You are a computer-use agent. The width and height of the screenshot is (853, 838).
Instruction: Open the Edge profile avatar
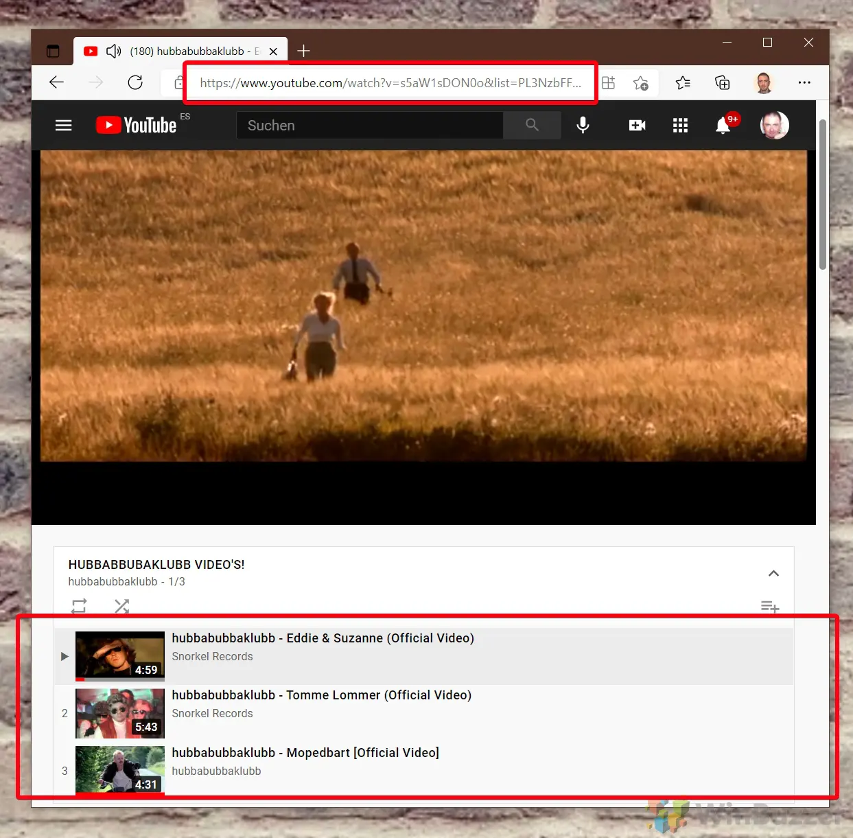(764, 83)
